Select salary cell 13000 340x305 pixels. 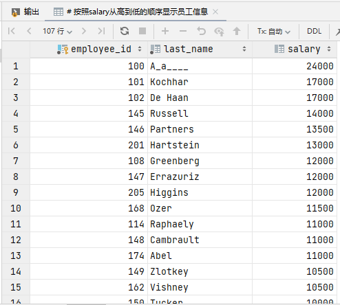(295, 145)
